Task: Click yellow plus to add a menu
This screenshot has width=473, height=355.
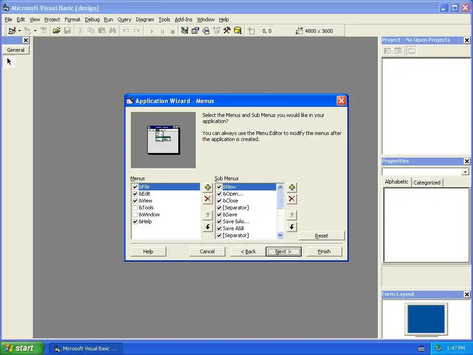Action: pos(207,188)
